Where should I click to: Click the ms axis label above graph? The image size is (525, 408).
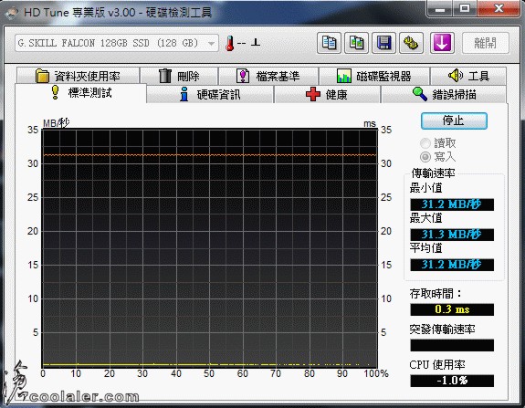370,123
